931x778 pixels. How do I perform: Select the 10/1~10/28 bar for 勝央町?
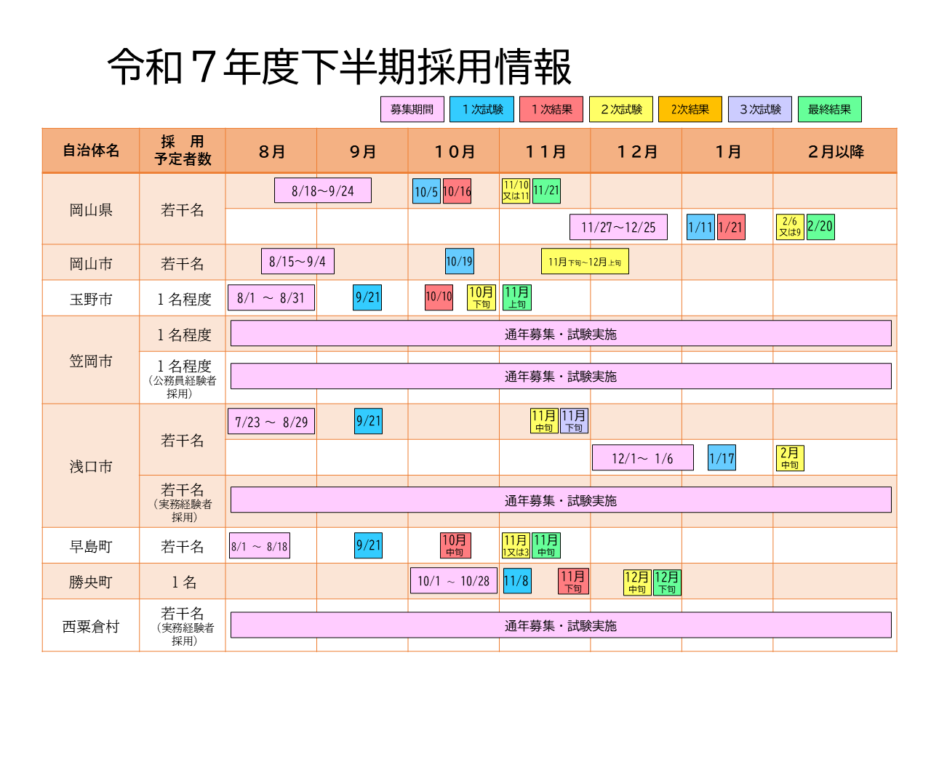pos(453,581)
